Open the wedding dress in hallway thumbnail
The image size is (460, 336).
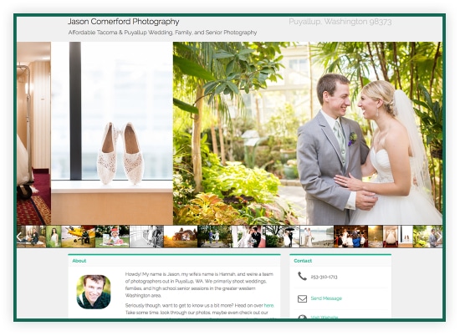point(391,237)
